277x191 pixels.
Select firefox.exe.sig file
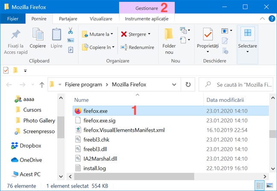171,121
